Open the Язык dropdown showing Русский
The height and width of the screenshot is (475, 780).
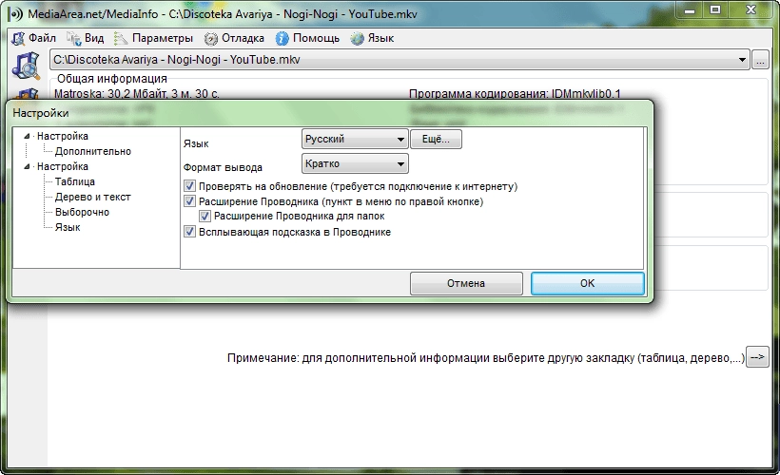355,139
